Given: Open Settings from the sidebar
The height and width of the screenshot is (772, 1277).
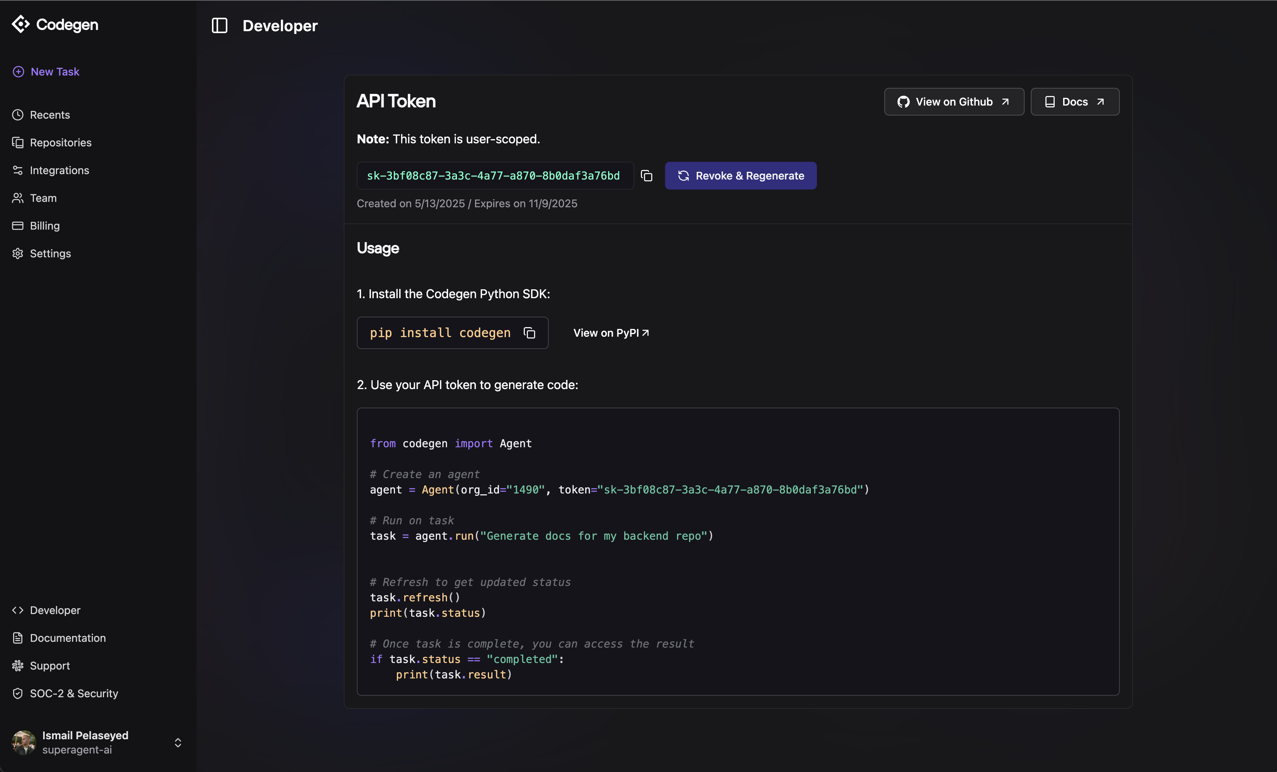Looking at the screenshot, I should tap(50, 253).
